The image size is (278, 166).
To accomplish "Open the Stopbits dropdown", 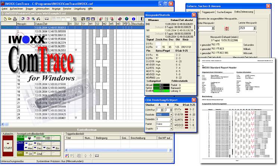I will click(x=171, y=128).
